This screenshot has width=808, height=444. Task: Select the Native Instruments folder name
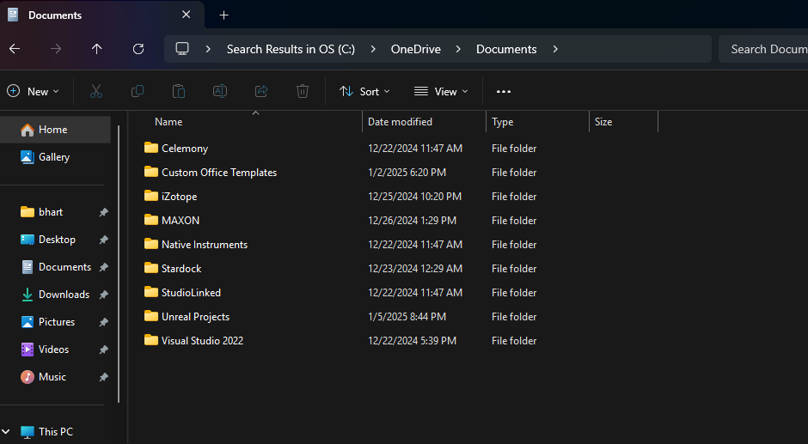[205, 244]
